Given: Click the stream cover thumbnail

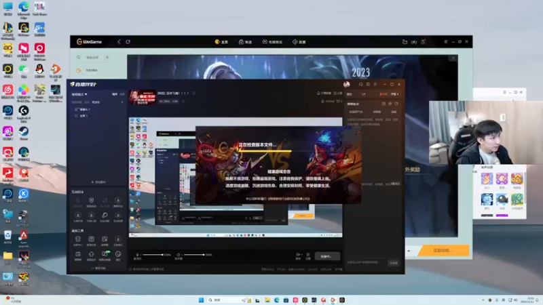Looking at the screenshot, I should [143, 98].
